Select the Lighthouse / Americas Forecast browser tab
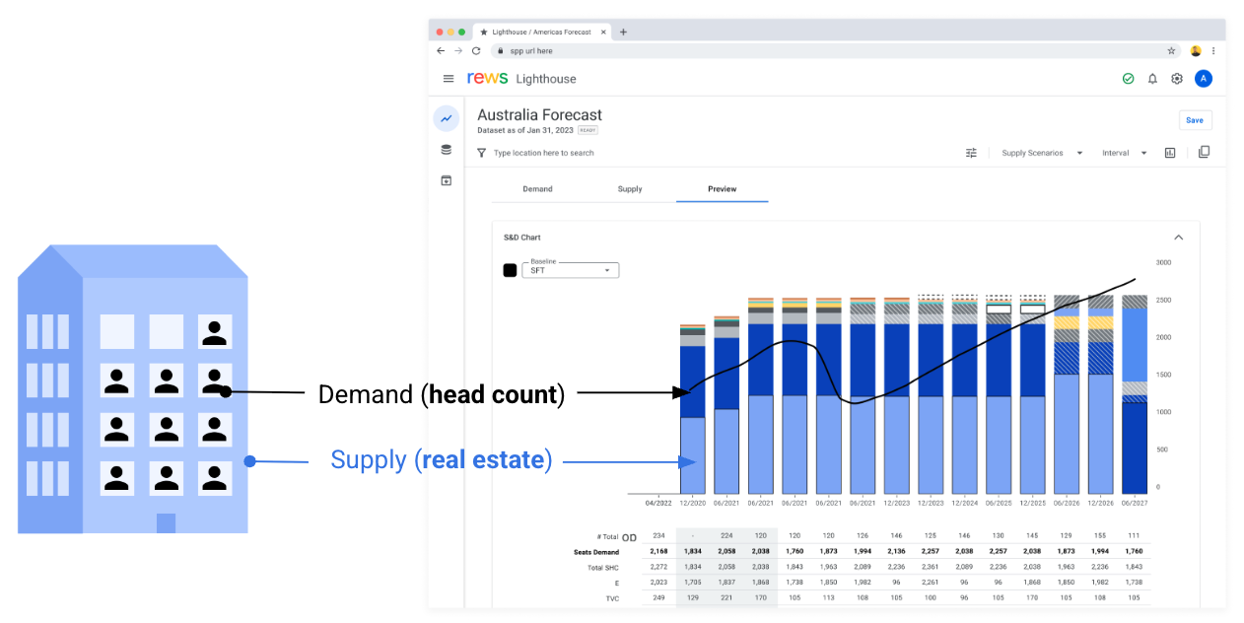Image resolution: width=1244 pixels, height=623 pixels. point(542,32)
